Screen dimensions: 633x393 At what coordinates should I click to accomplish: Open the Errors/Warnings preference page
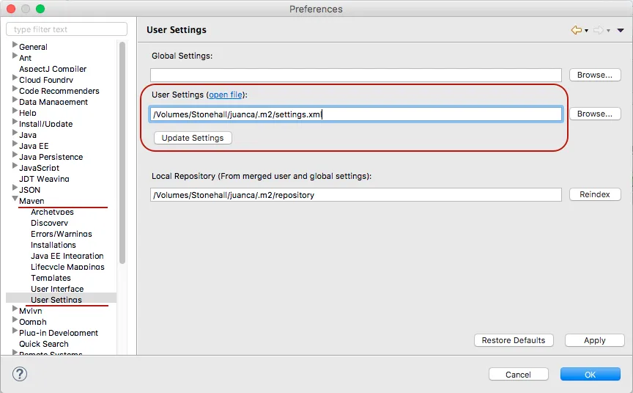[61, 234]
